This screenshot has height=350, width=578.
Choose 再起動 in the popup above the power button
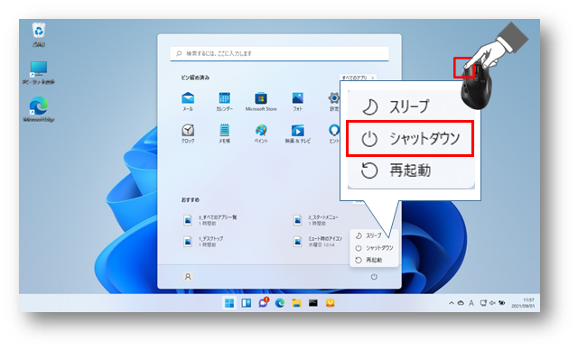coord(374,260)
